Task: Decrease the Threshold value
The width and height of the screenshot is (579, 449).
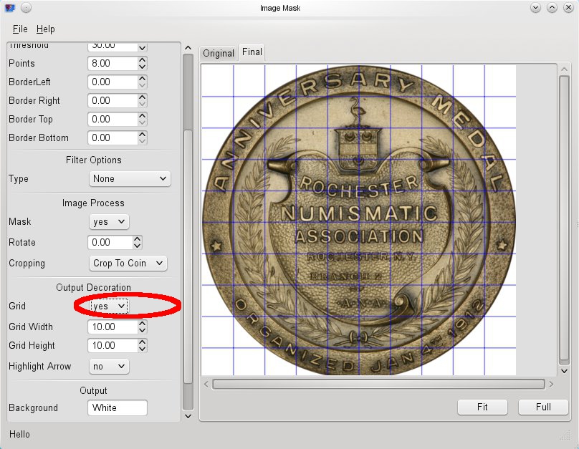Action: coord(143,48)
